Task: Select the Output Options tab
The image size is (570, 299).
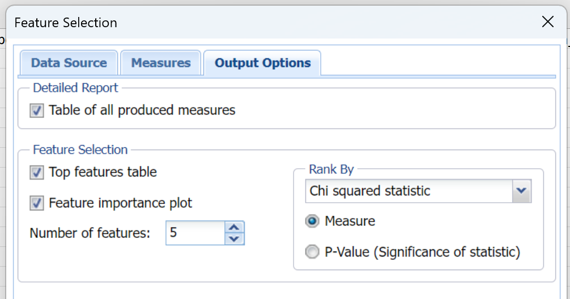Action: click(262, 63)
